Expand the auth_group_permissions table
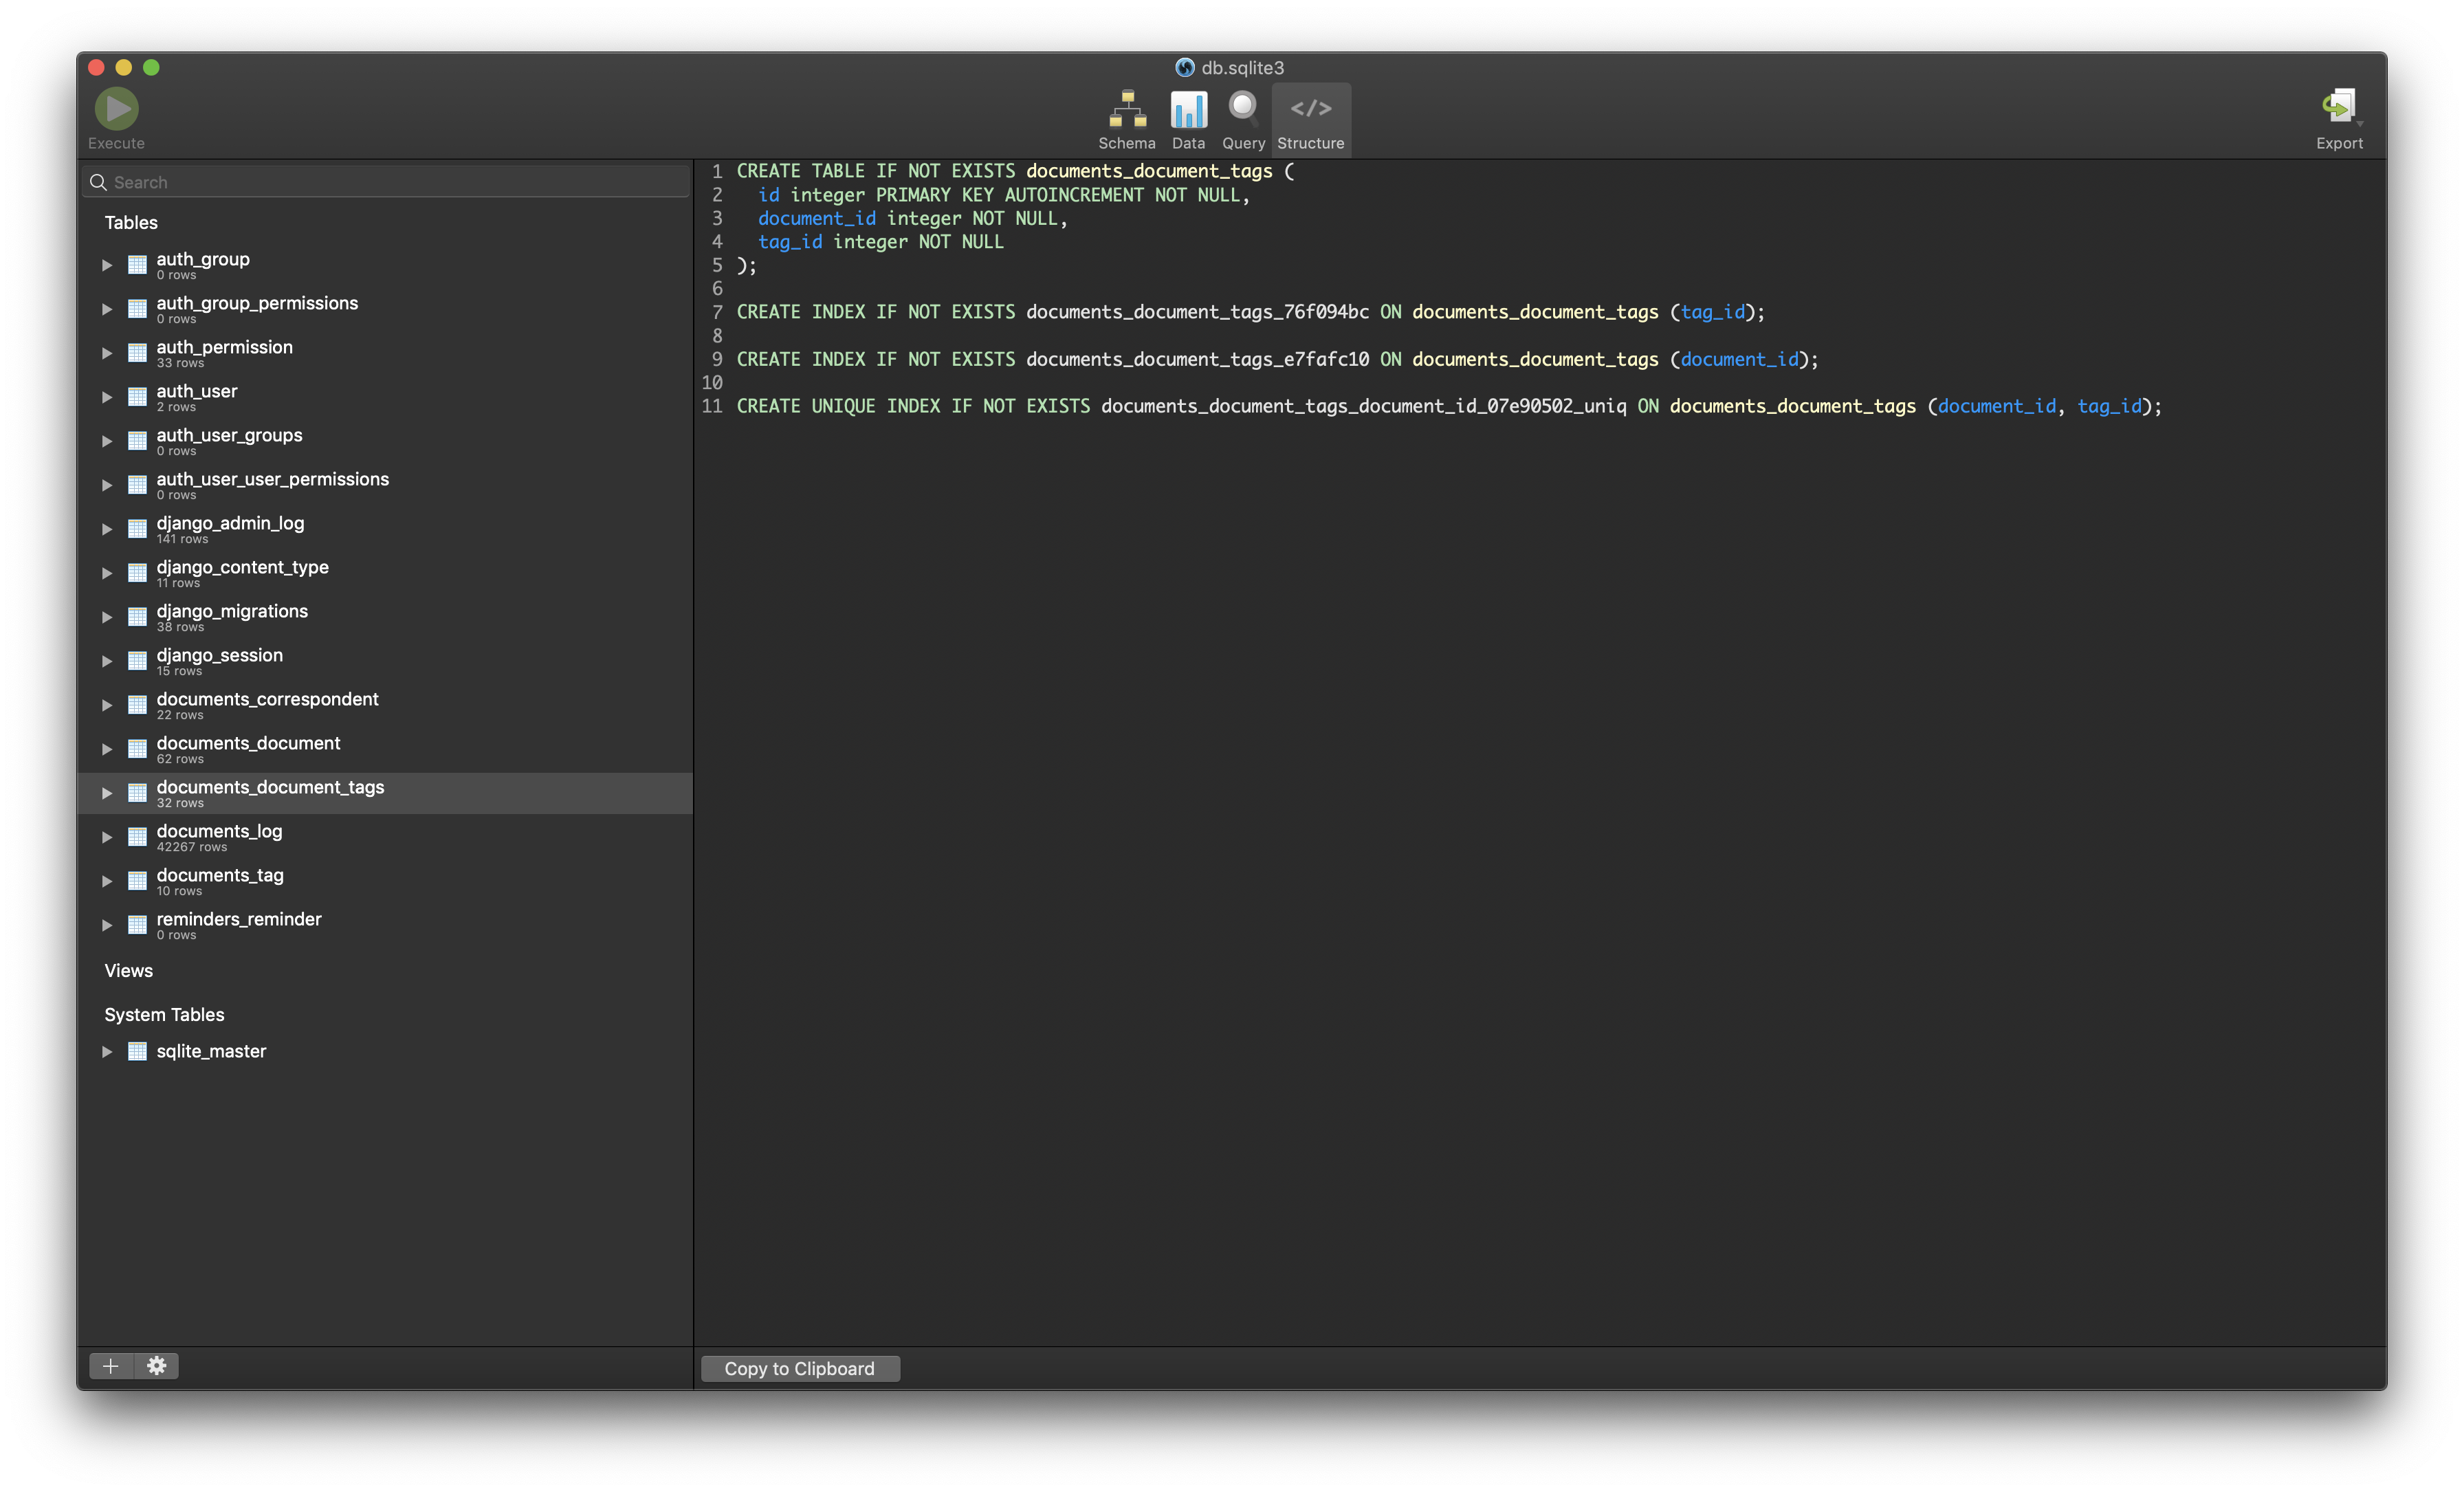 click(107, 309)
